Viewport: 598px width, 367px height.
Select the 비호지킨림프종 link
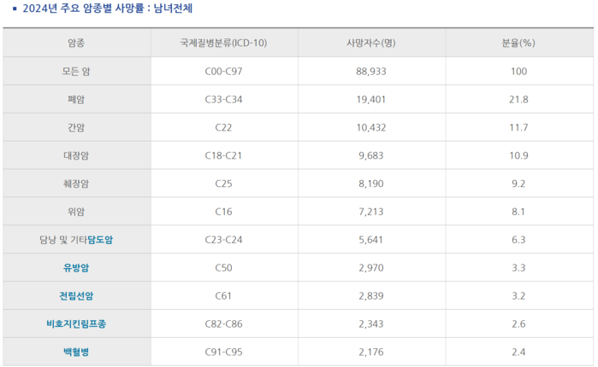[x=76, y=324]
